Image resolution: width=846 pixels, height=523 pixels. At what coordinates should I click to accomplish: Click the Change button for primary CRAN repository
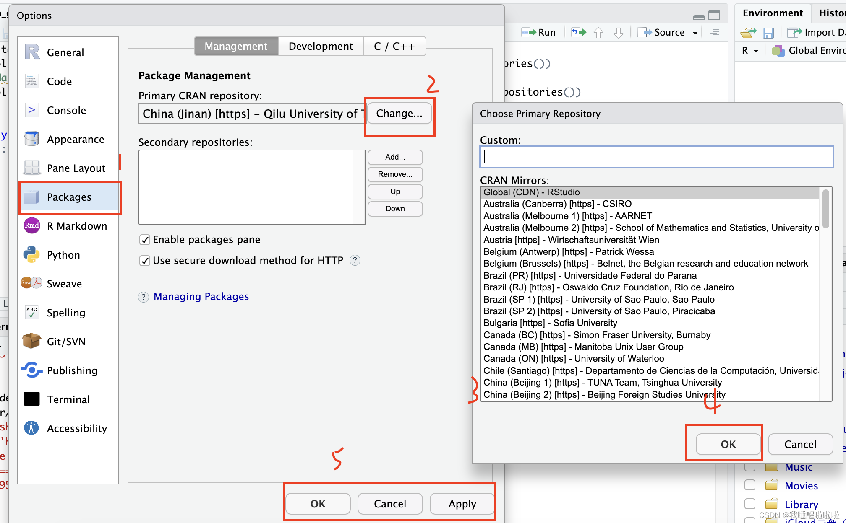point(399,113)
